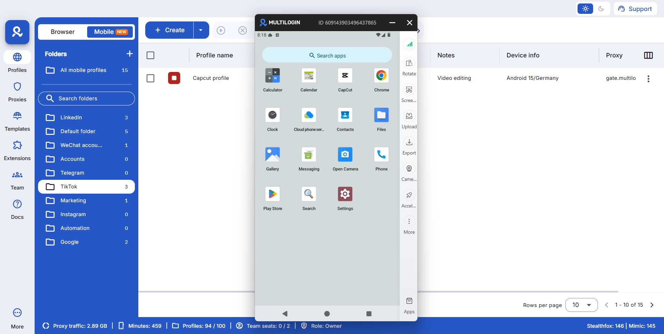Check the select-all profiles checkbox
Screen dimensions: 664x334
click(150, 55)
